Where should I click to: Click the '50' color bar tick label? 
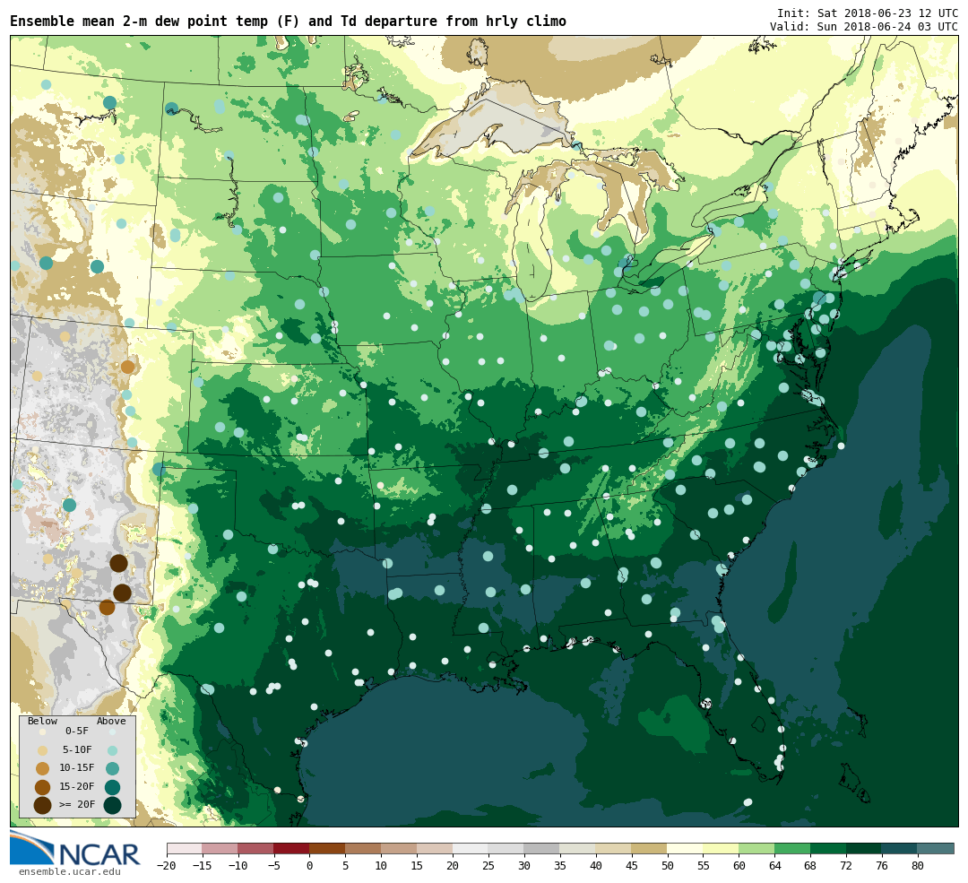pos(668,866)
